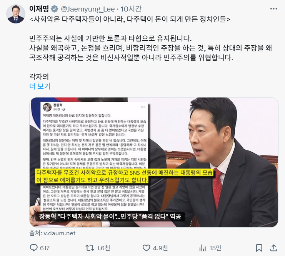Open the share upload arrow icon
The image size is (285, 256).
(x=274, y=248)
